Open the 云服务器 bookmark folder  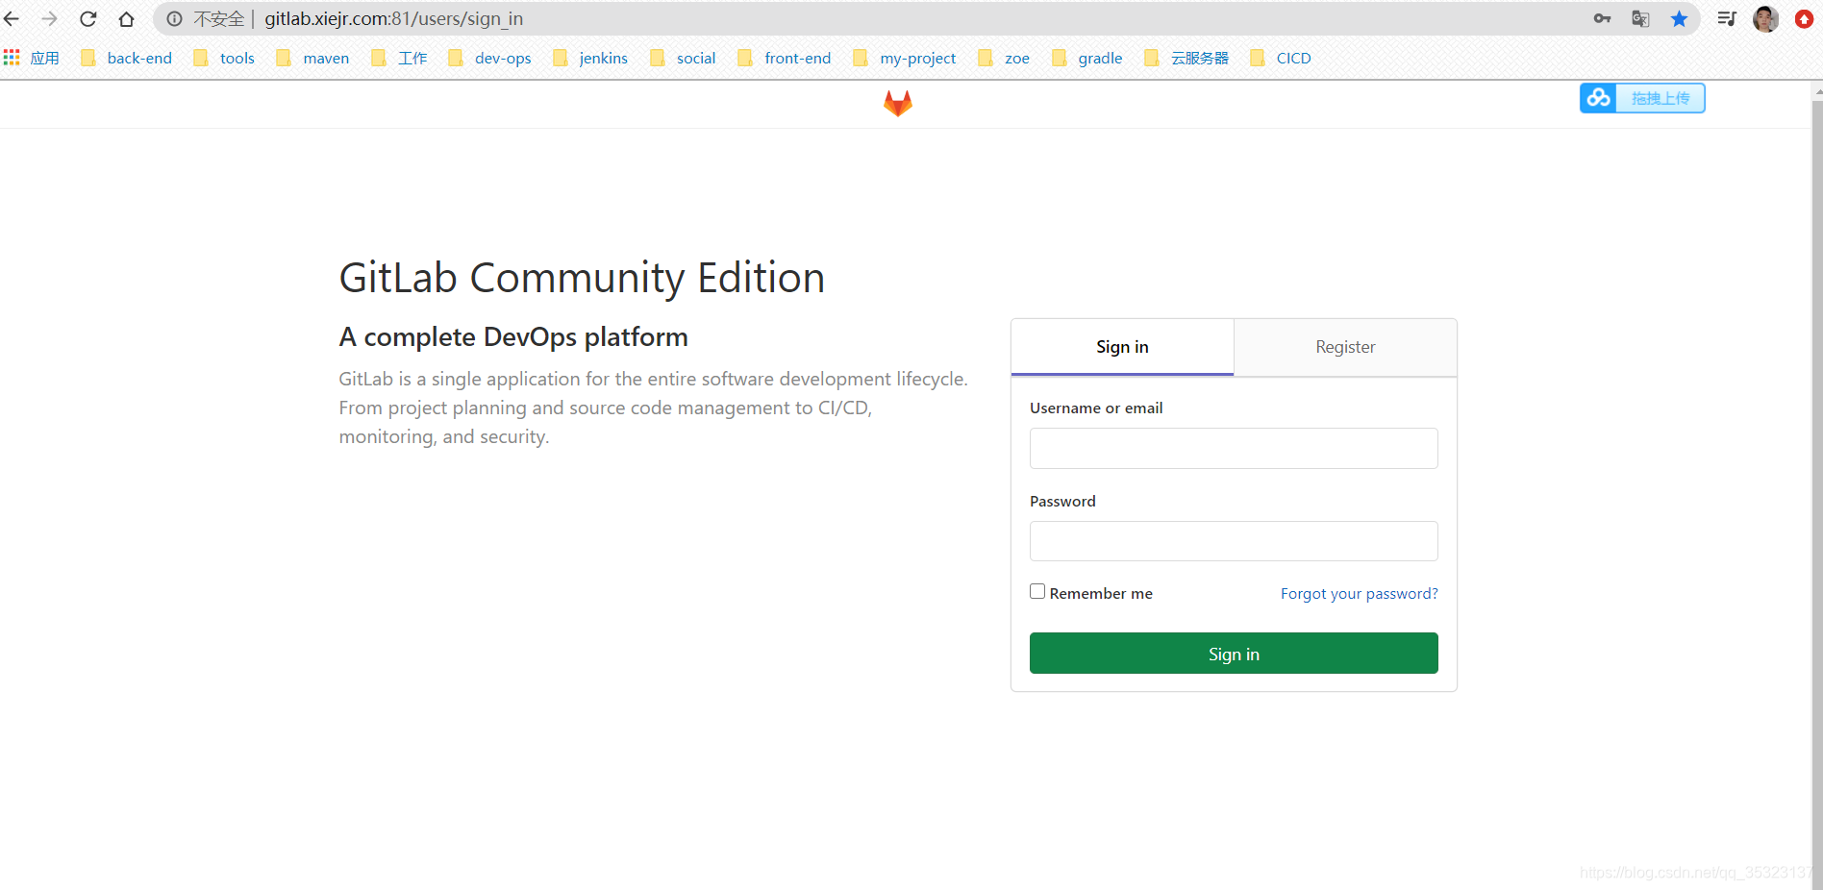coord(1186,58)
